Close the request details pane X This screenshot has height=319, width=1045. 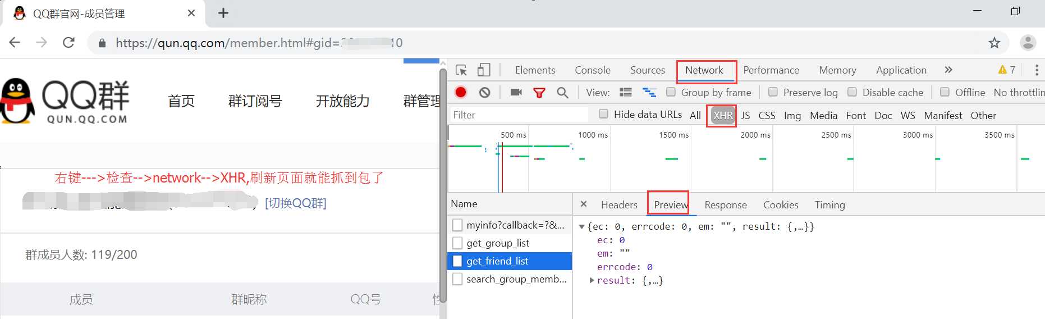click(x=584, y=204)
